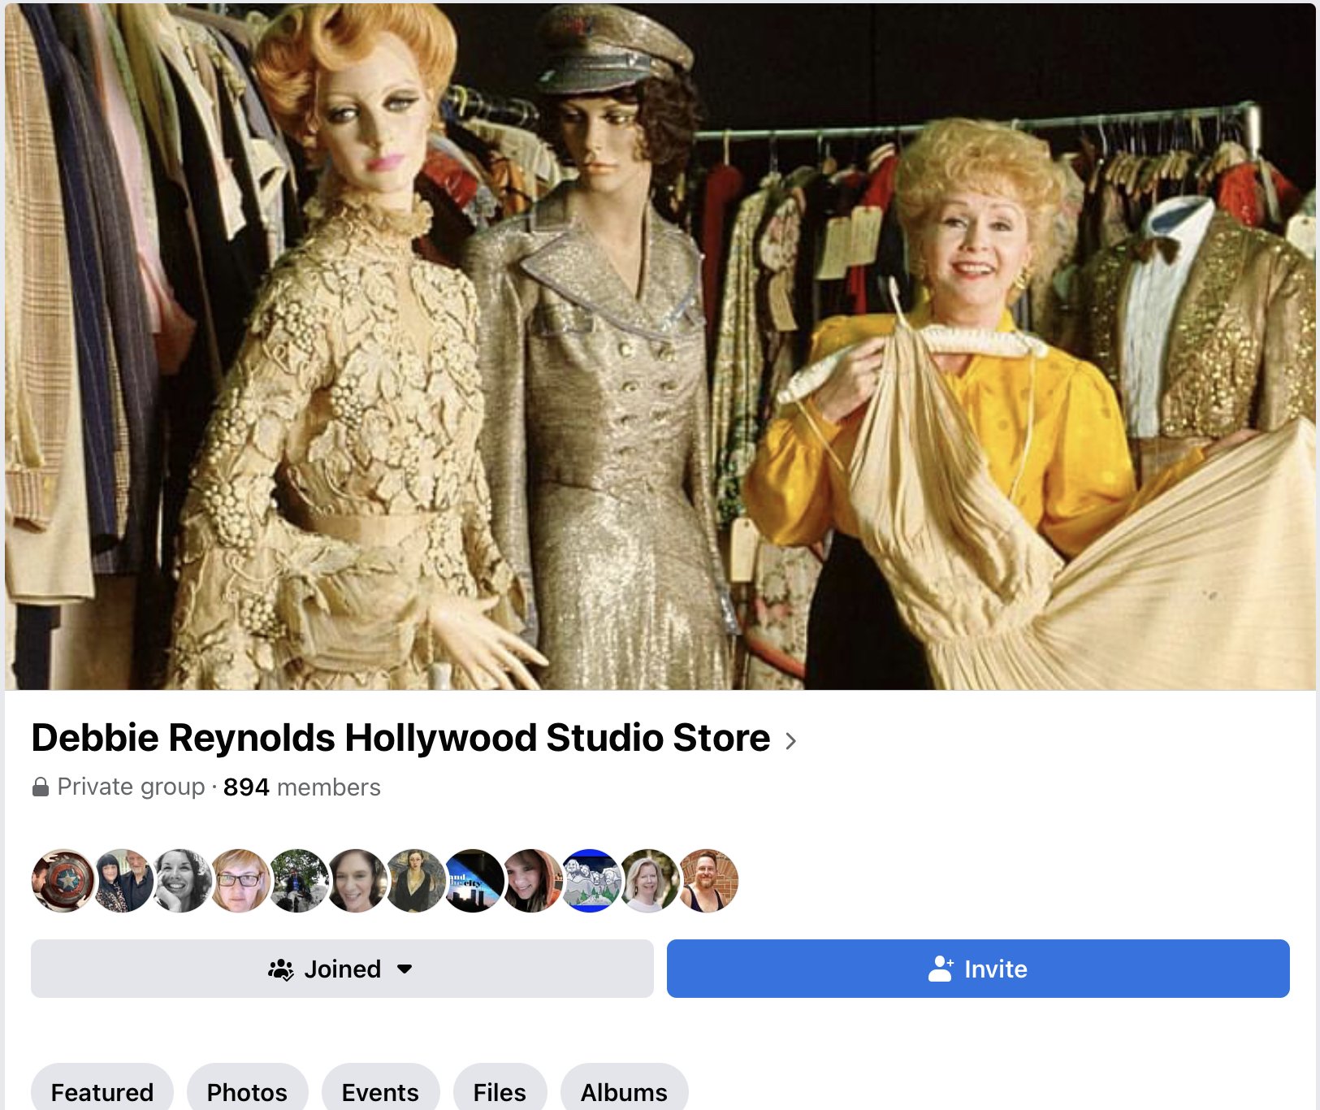
Task: Switch to the Albums tab
Action: point(624,1087)
